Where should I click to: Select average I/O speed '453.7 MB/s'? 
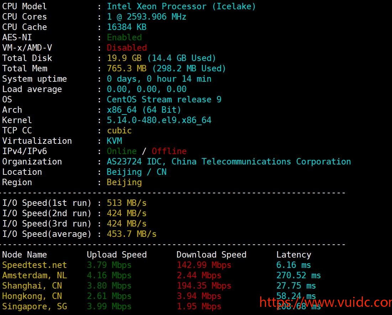point(131,234)
